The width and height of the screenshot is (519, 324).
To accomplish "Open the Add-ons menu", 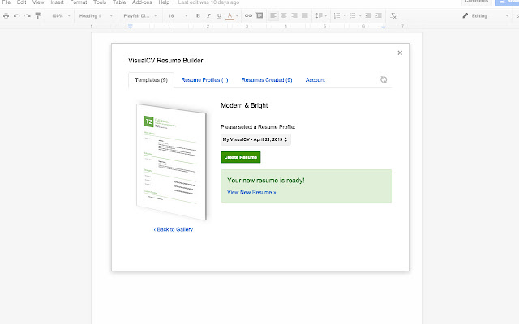I will [142, 2].
